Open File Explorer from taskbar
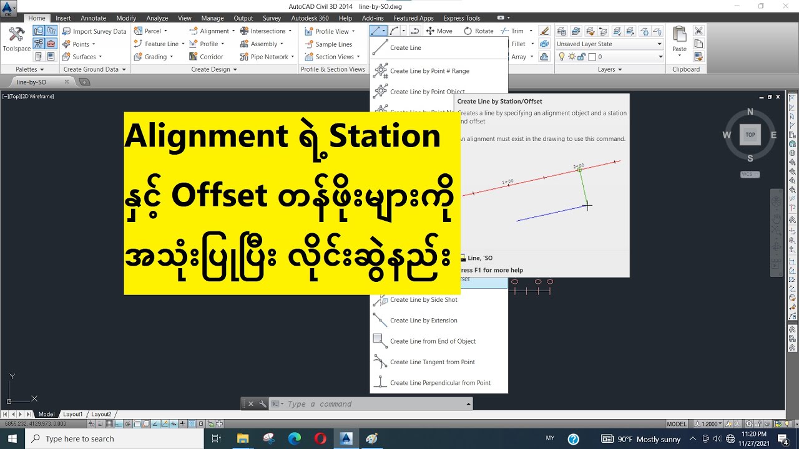The image size is (799, 449). click(x=242, y=438)
